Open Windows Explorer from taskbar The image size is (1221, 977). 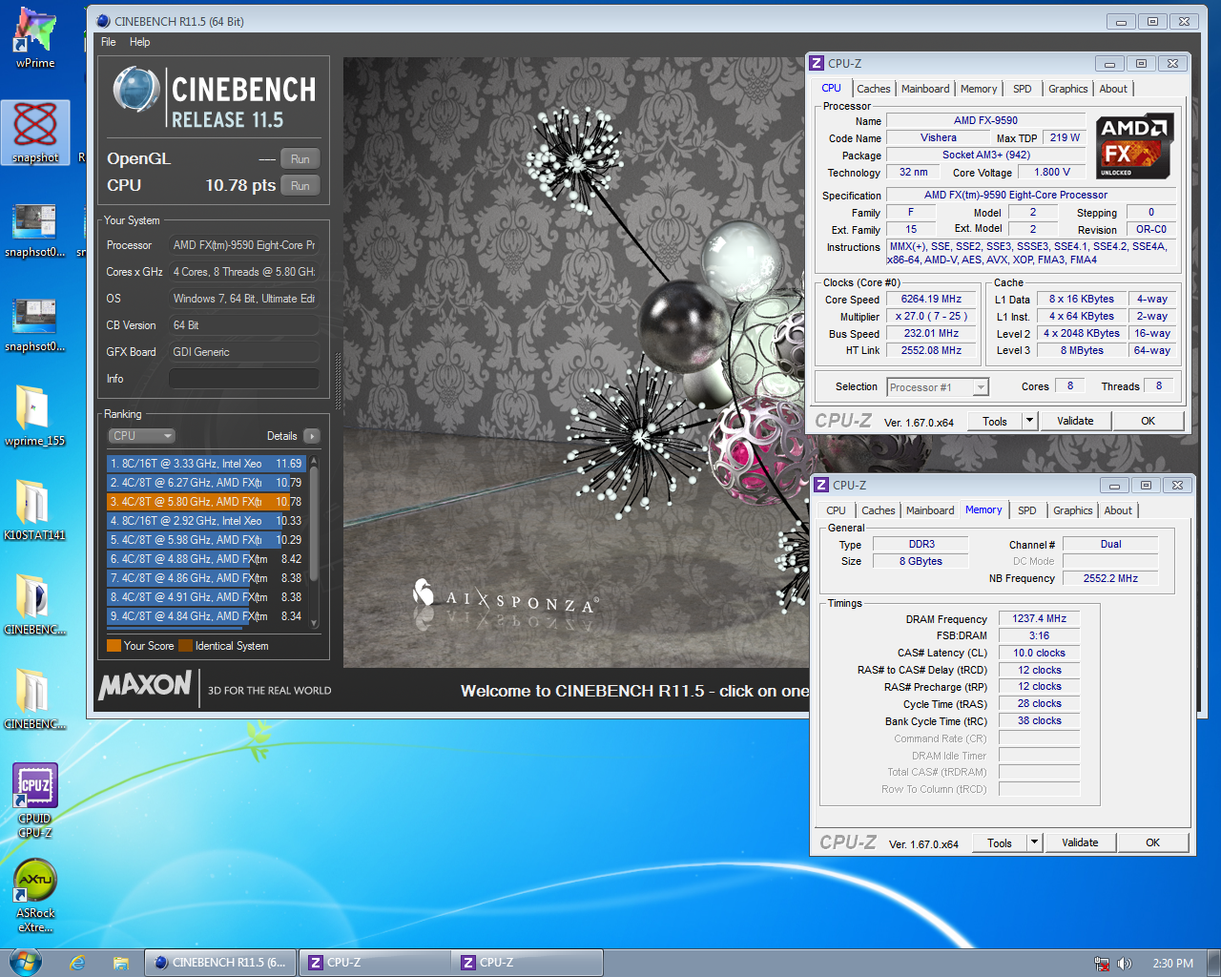pyautogui.click(x=121, y=963)
